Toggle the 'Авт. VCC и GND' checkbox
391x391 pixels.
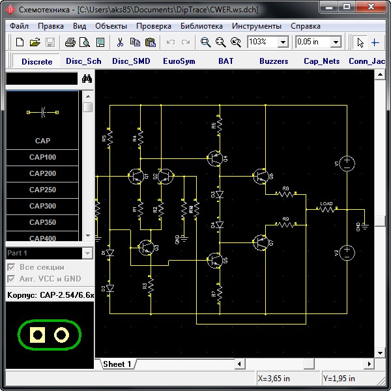[11, 279]
